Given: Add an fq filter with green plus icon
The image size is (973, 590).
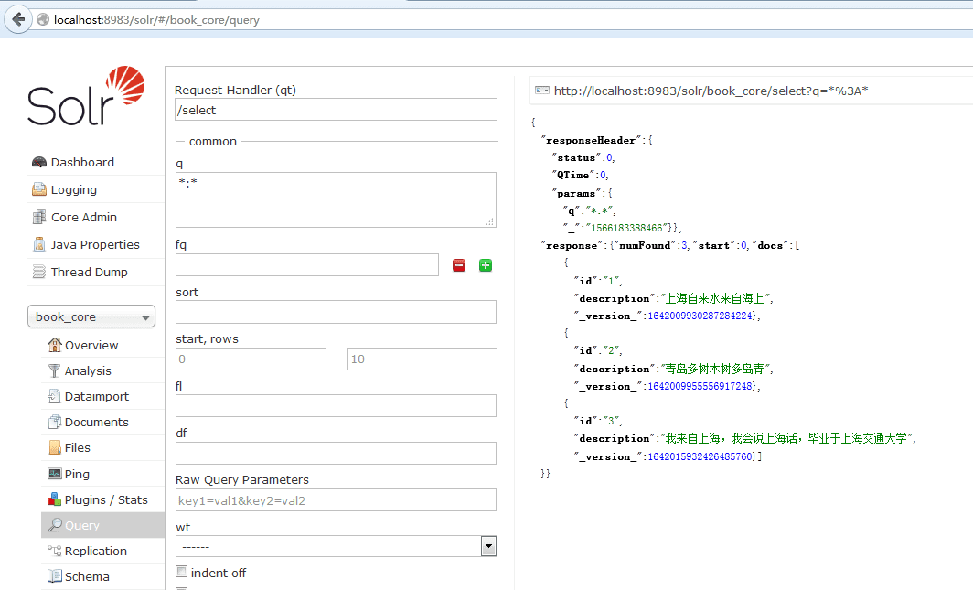Looking at the screenshot, I should pyautogui.click(x=486, y=265).
